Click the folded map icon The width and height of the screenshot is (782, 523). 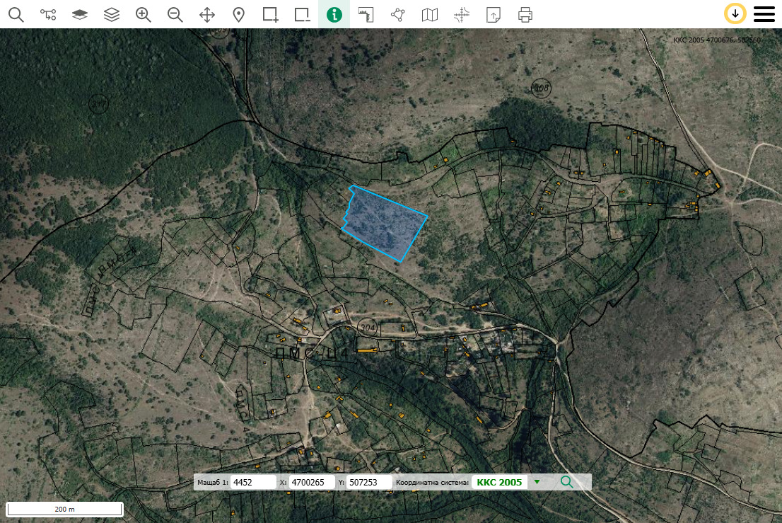pos(430,14)
